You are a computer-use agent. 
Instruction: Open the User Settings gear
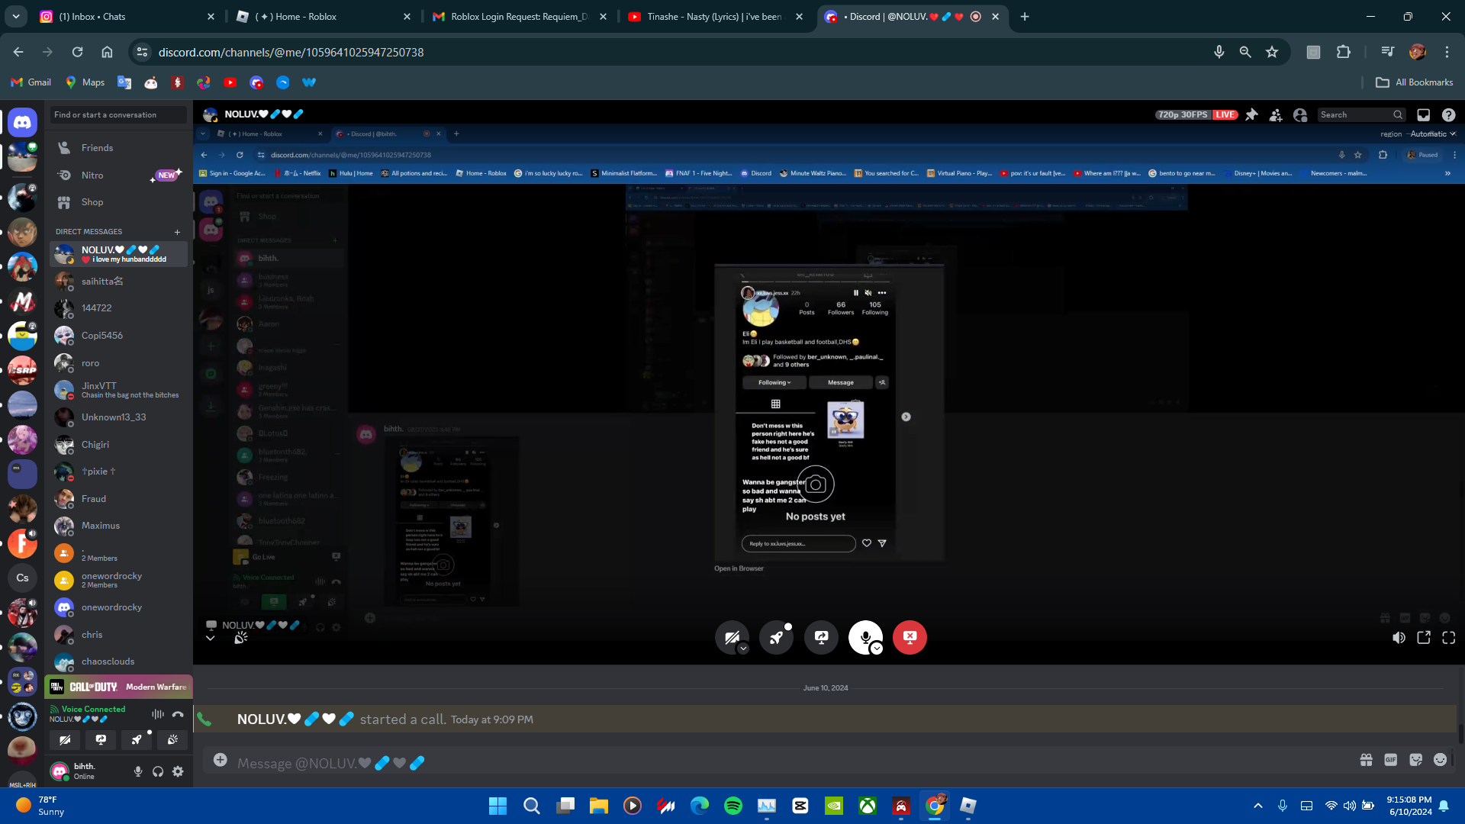[x=178, y=771]
